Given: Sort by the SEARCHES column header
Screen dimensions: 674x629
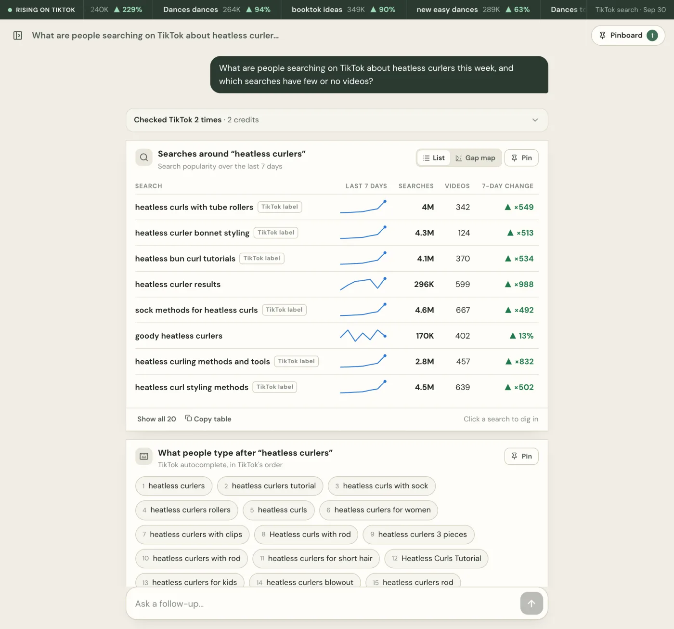Looking at the screenshot, I should (x=416, y=186).
